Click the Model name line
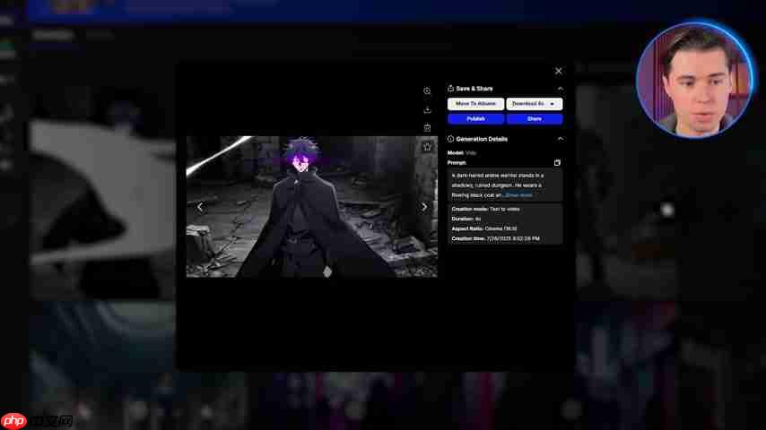766x430 pixels. (x=462, y=153)
